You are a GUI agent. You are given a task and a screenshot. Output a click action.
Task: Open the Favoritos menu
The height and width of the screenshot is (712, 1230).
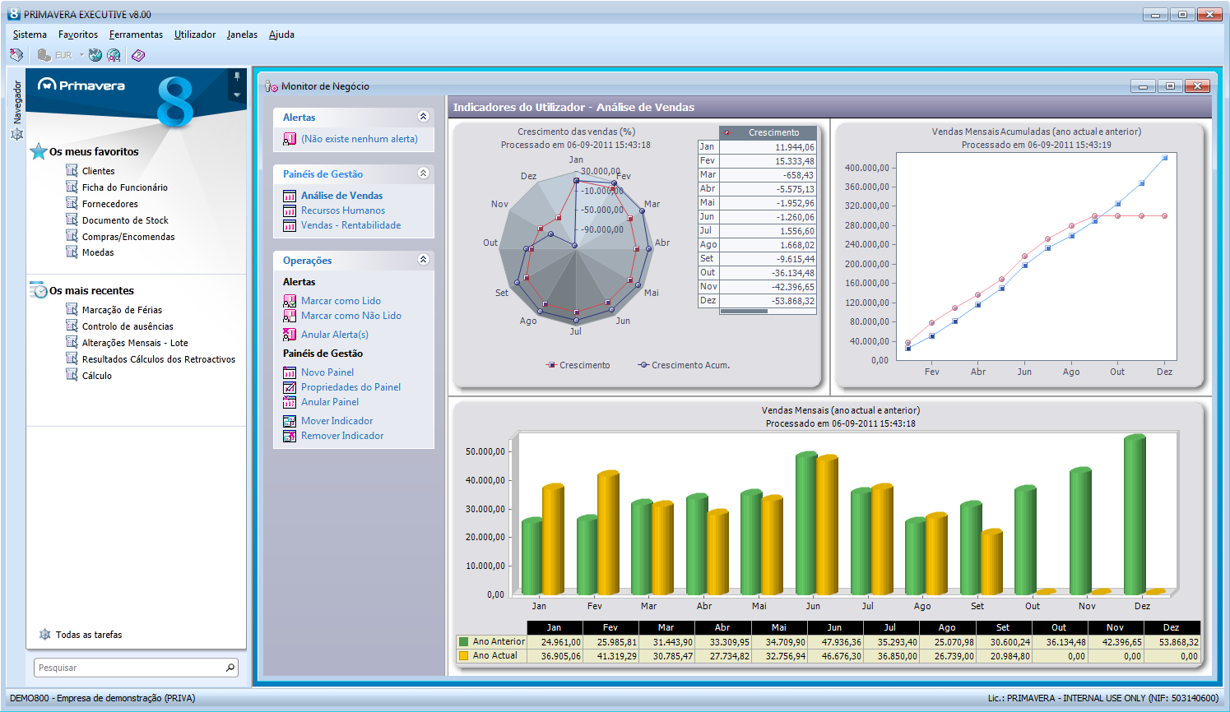click(78, 35)
